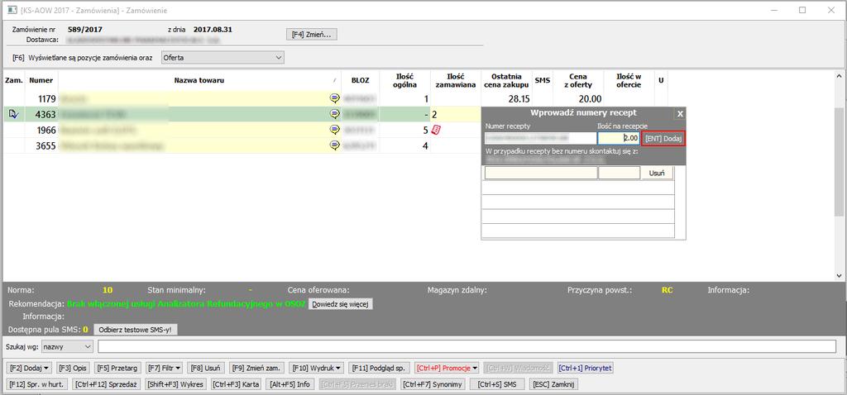The image size is (847, 395).
Task: Click the comment bubble icon in row 1179
Action: (x=334, y=99)
